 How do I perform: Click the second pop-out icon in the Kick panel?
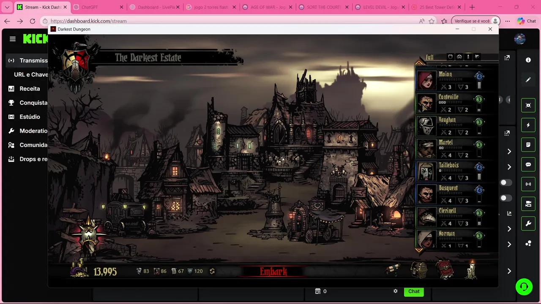click(507, 133)
